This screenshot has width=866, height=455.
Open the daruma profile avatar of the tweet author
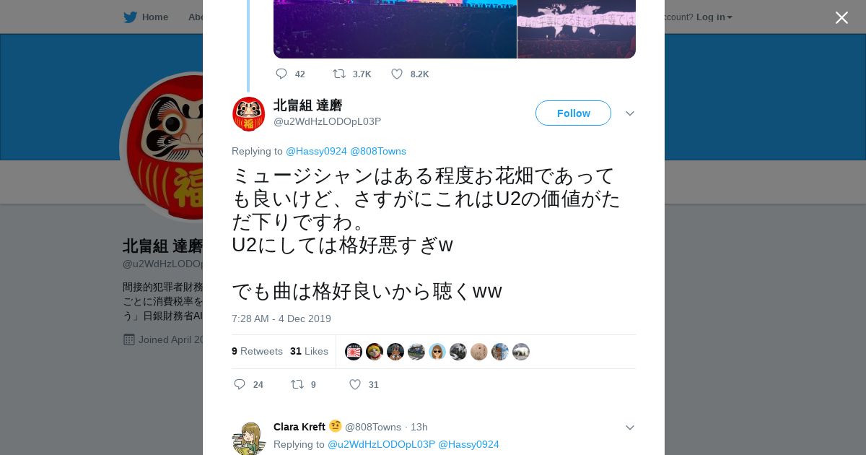coord(248,114)
